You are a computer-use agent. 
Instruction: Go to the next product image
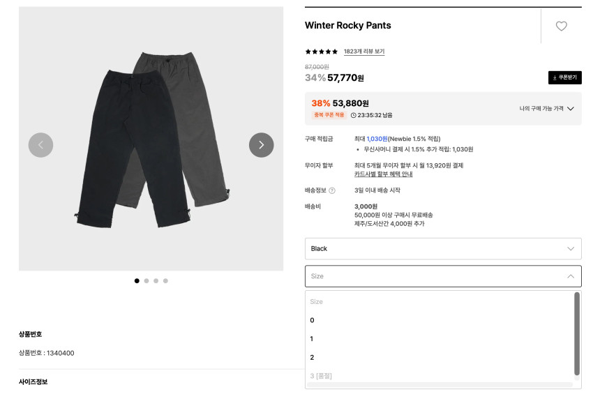pyautogui.click(x=261, y=145)
